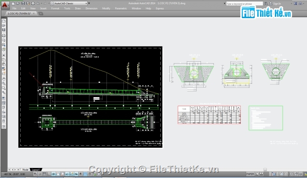
Task: Click the Help question mark icon on left toolbar
Action: coord(4,127)
